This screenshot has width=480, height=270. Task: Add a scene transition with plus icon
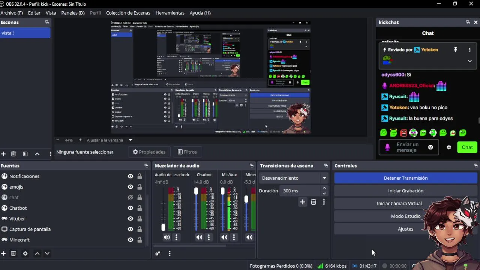[x=303, y=202]
